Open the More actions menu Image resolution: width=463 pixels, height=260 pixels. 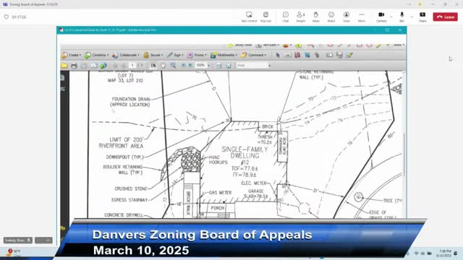tap(362, 17)
